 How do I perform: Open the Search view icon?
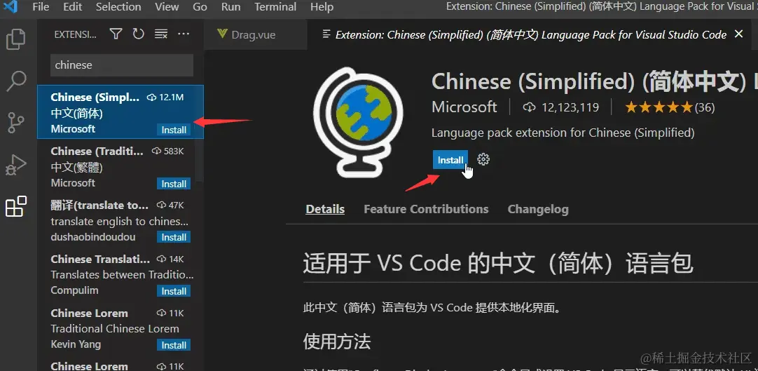coord(16,81)
